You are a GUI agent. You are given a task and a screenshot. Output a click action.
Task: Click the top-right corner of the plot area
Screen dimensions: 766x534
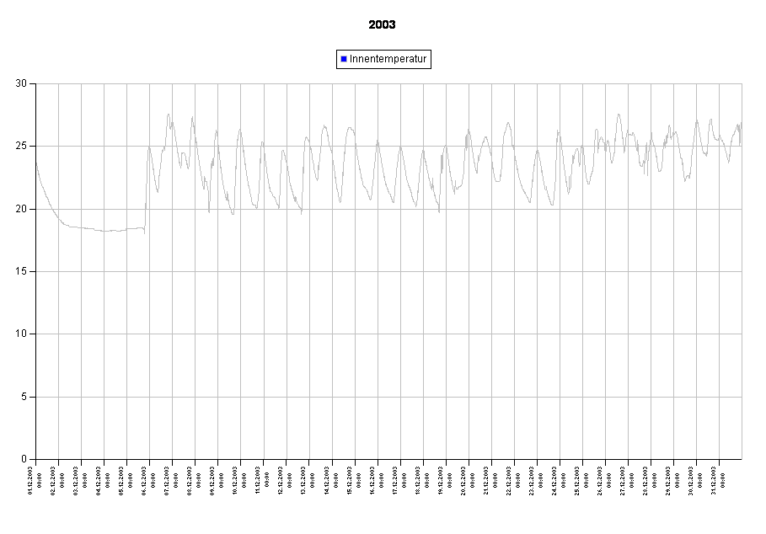(x=742, y=83)
